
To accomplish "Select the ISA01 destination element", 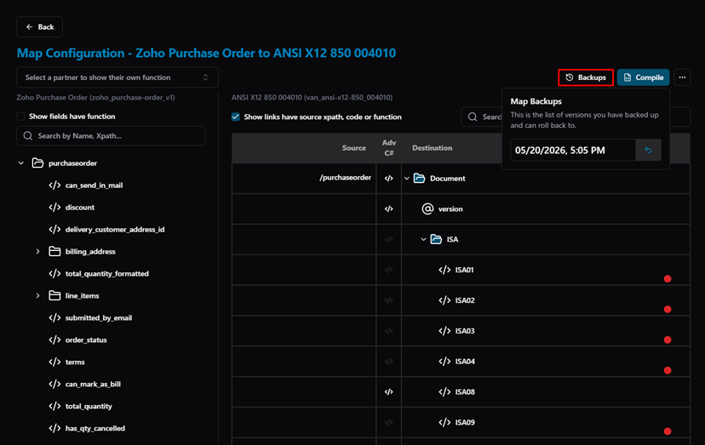I will (x=464, y=270).
